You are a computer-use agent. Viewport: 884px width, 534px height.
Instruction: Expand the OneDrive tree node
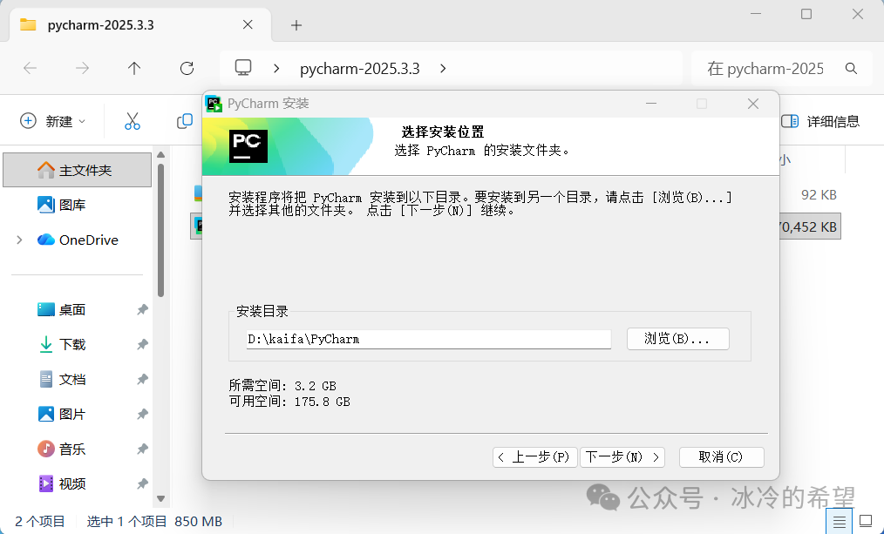click(x=19, y=240)
